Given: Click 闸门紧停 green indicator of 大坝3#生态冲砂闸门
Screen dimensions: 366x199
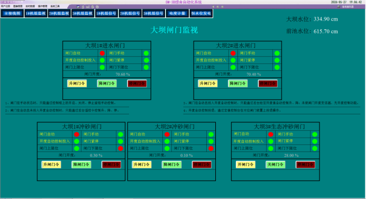Looking at the screenshot, I should click(x=315, y=141).
